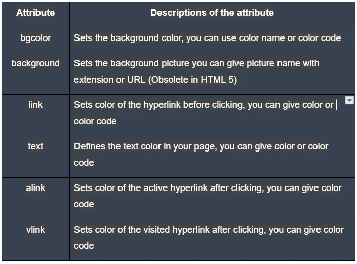Select the "vlink" attribute cell
Screen dimensions: 357x264
point(35,230)
